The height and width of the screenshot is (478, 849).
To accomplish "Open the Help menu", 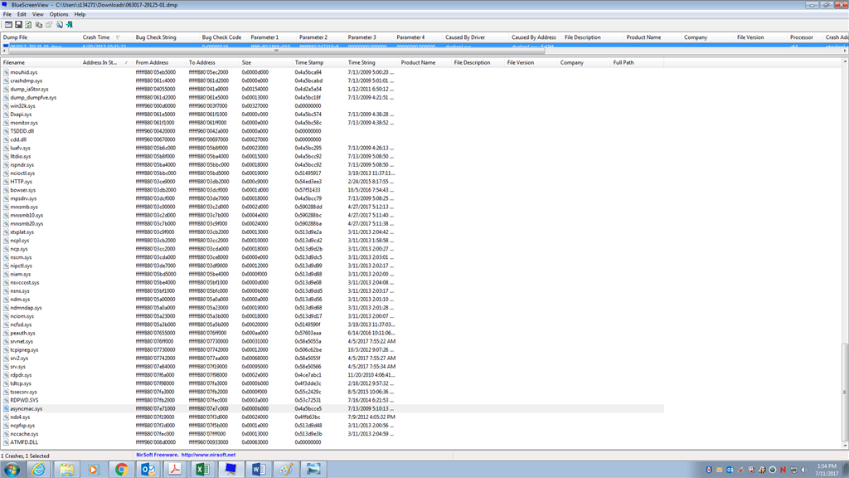I will pos(80,15).
